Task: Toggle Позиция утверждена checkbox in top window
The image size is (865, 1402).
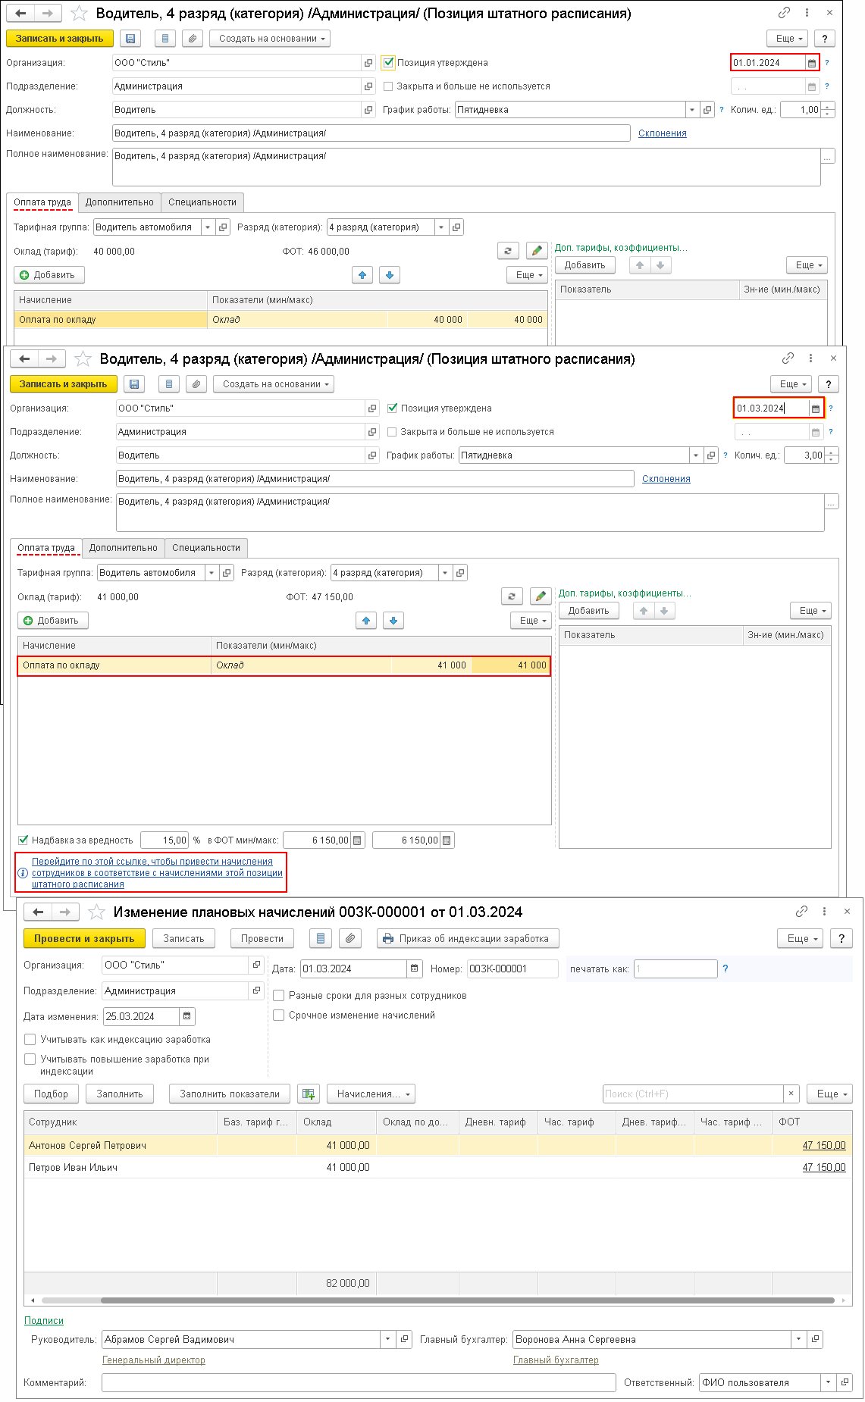Action: [x=388, y=63]
